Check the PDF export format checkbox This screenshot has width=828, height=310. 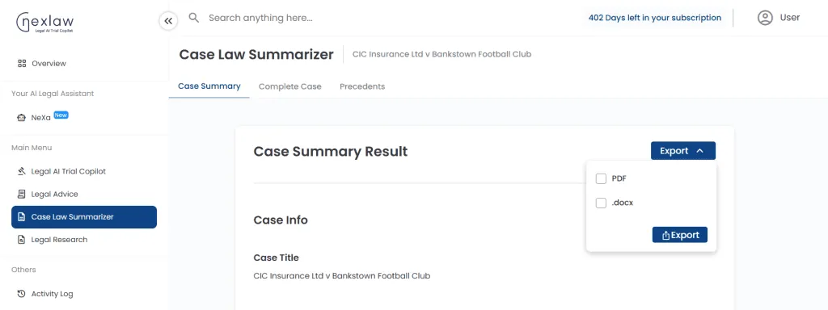[x=601, y=178]
